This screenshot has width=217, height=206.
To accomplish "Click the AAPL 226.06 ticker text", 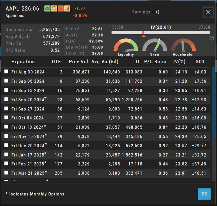I will (22, 9).
